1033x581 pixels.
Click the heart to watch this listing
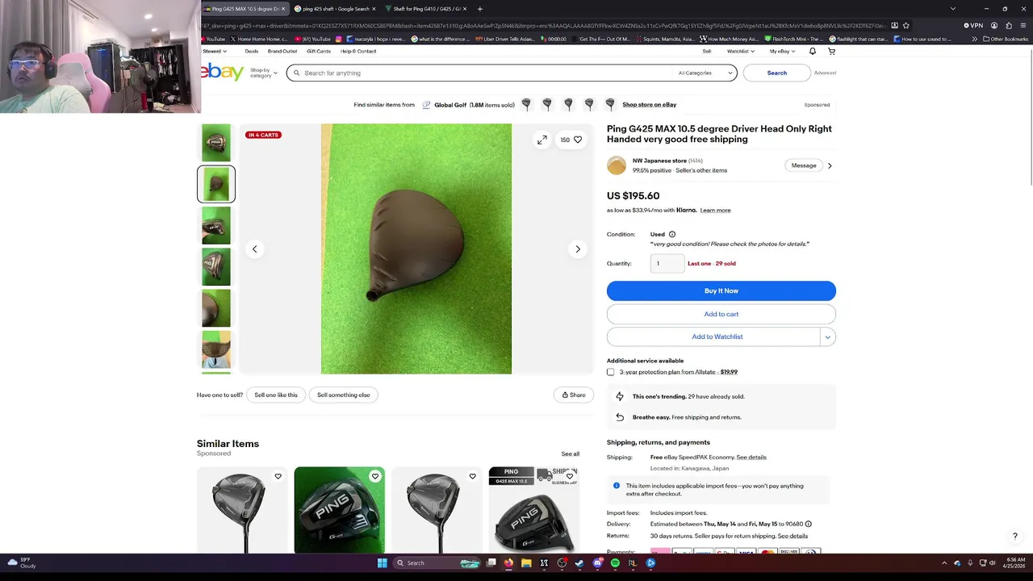point(578,140)
